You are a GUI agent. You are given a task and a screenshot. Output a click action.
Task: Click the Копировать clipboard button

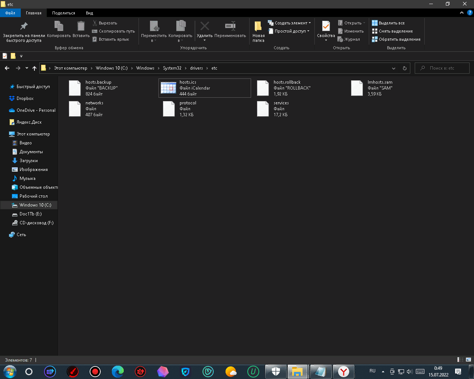tap(59, 29)
